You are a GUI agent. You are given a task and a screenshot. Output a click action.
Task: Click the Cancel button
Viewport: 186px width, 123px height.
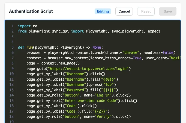click(124, 11)
